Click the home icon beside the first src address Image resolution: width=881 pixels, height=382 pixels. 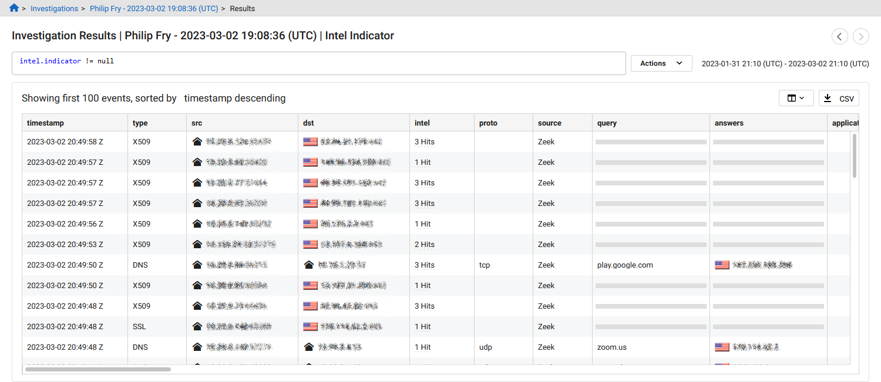tap(197, 141)
